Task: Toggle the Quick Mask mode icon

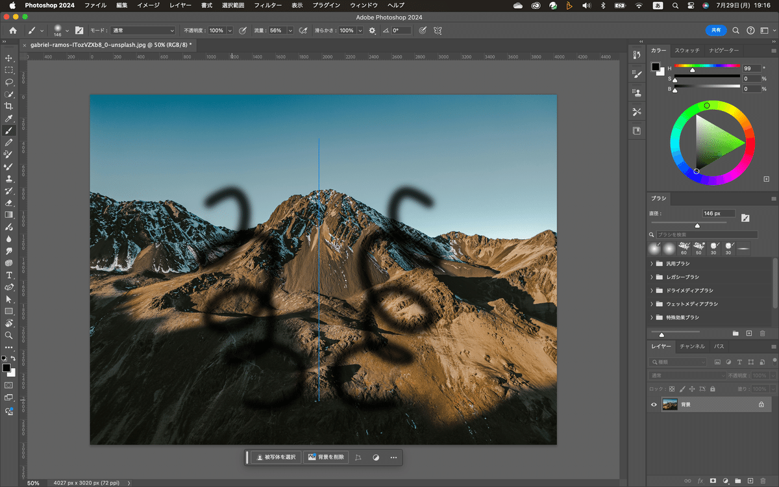Action: 9,385
